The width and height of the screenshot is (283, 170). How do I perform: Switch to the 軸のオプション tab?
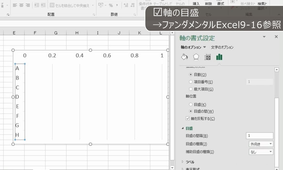pos(191,47)
